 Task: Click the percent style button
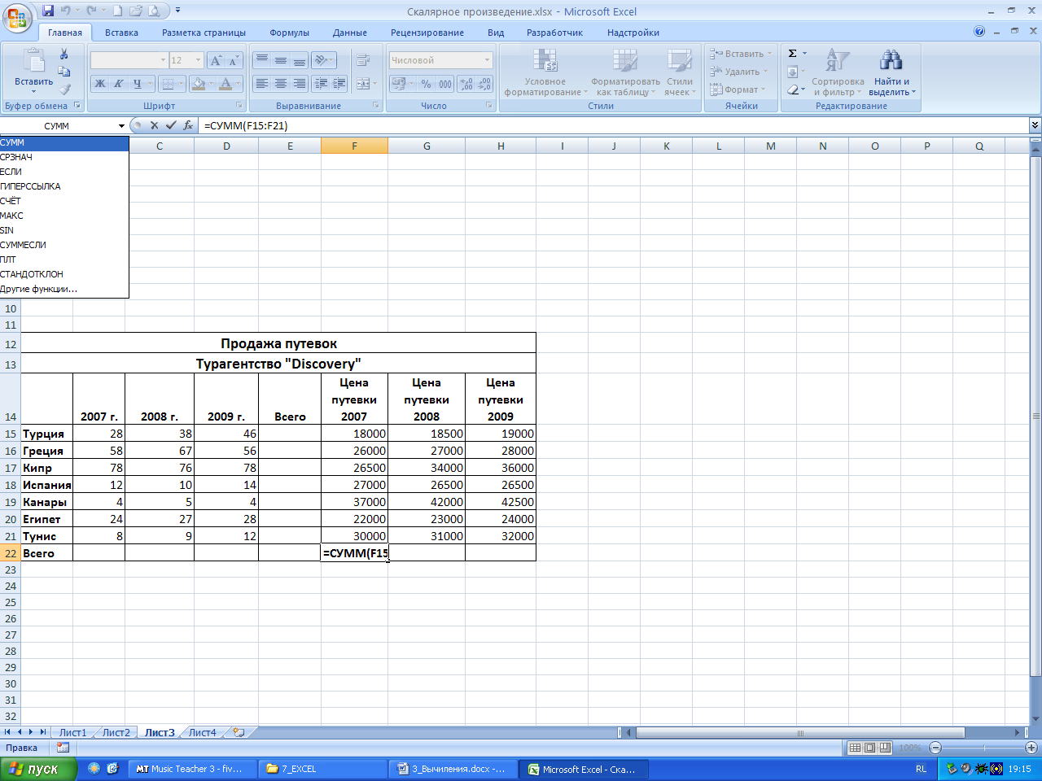pos(426,84)
